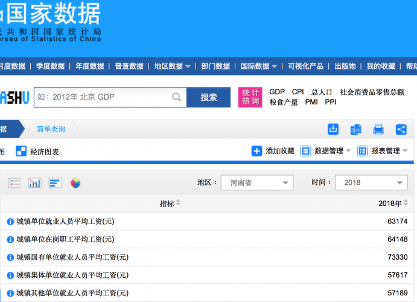417x302 pixels.
Task: Open the 地区数据 navigation menu
Action: (172, 66)
